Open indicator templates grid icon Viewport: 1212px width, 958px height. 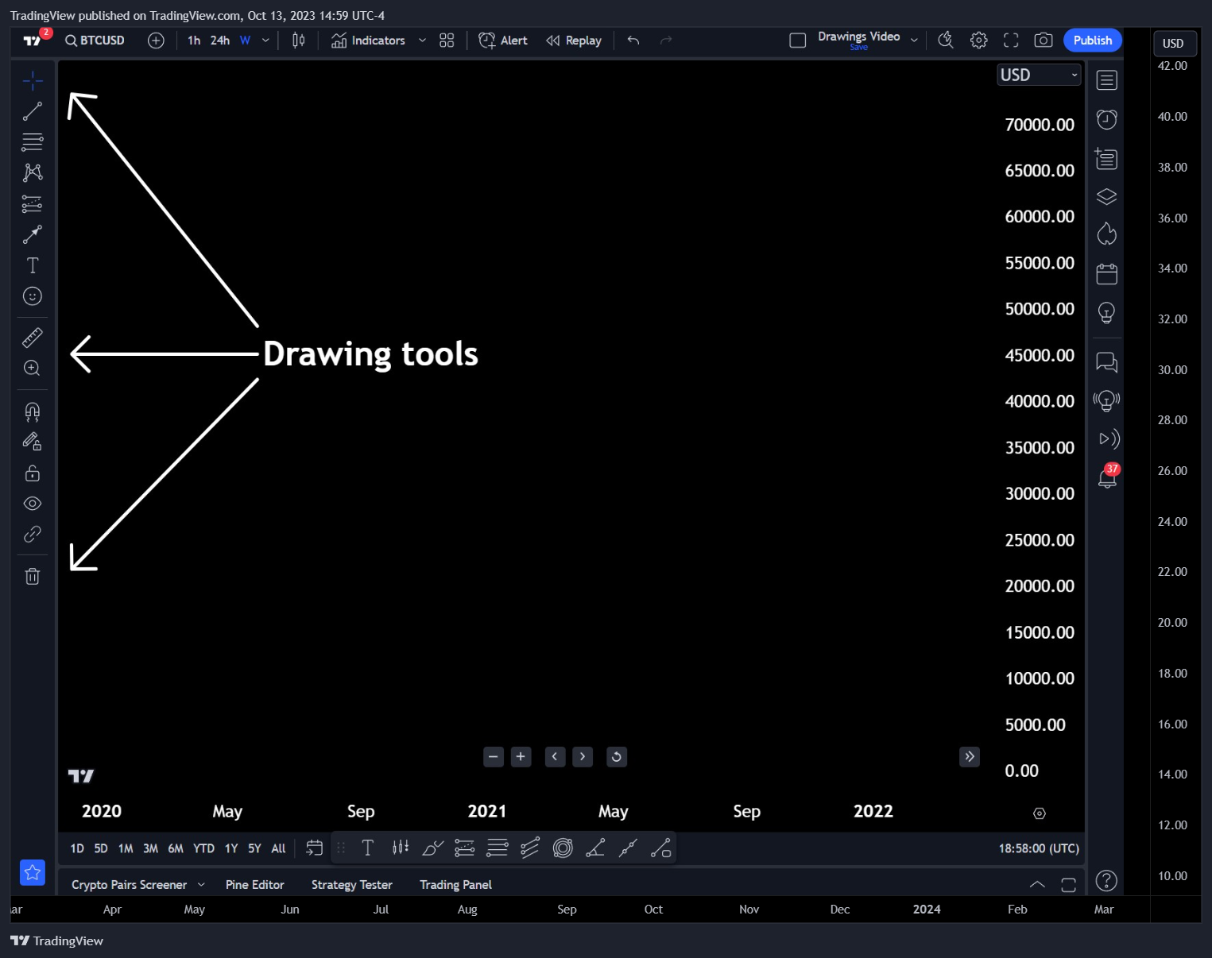pyautogui.click(x=447, y=41)
